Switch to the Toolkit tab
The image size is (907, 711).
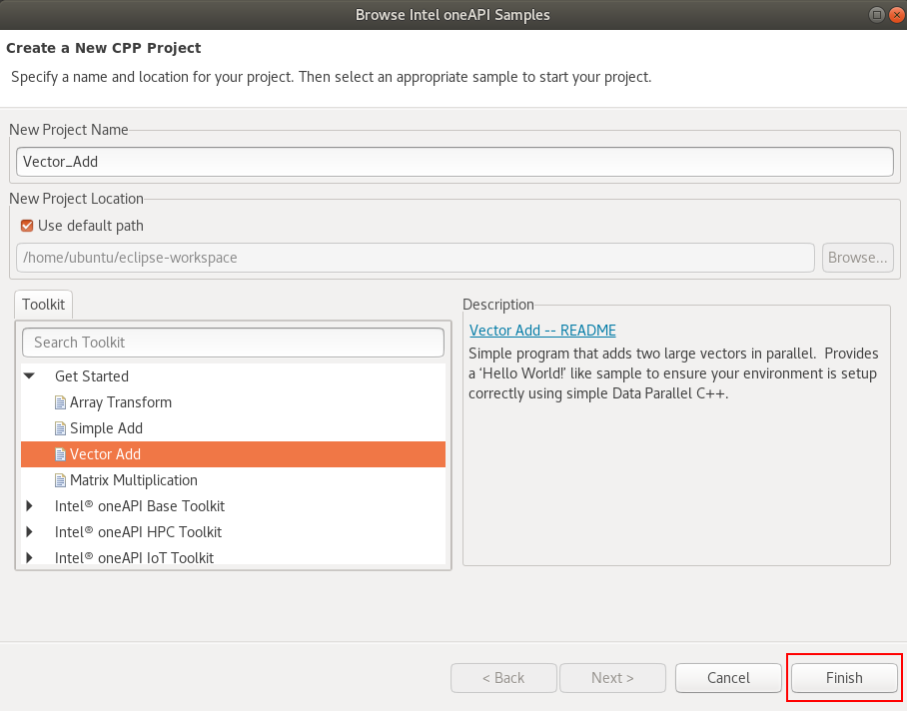(43, 305)
